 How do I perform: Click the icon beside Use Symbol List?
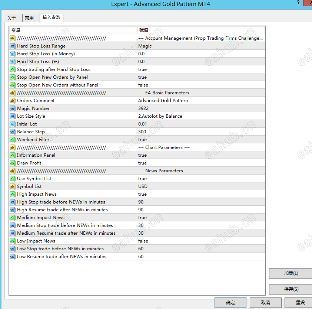pos(12,179)
